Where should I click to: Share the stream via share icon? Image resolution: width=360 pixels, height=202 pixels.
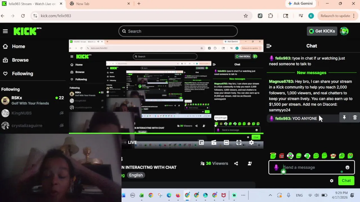(236, 163)
